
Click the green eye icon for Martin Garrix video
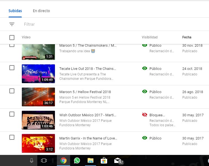[145, 138]
